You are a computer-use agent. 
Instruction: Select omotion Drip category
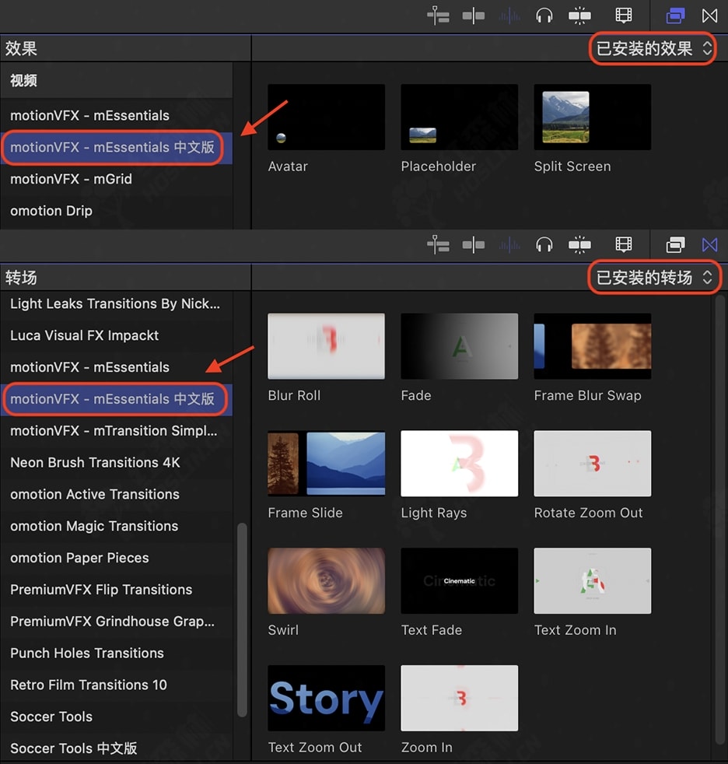[117, 211]
